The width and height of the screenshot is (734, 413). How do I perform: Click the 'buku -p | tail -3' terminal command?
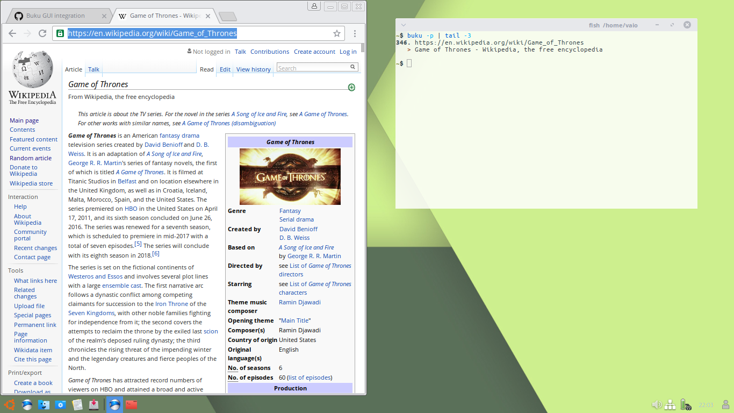tap(439, 35)
